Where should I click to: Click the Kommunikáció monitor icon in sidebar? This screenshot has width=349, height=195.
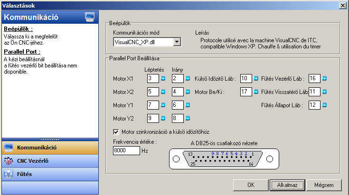click(9, 148)
